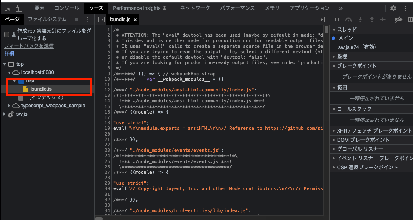The height and width of the screenshot is (220, 413).
Task: Click the step over debugger icon
Action: click(349, 20)
